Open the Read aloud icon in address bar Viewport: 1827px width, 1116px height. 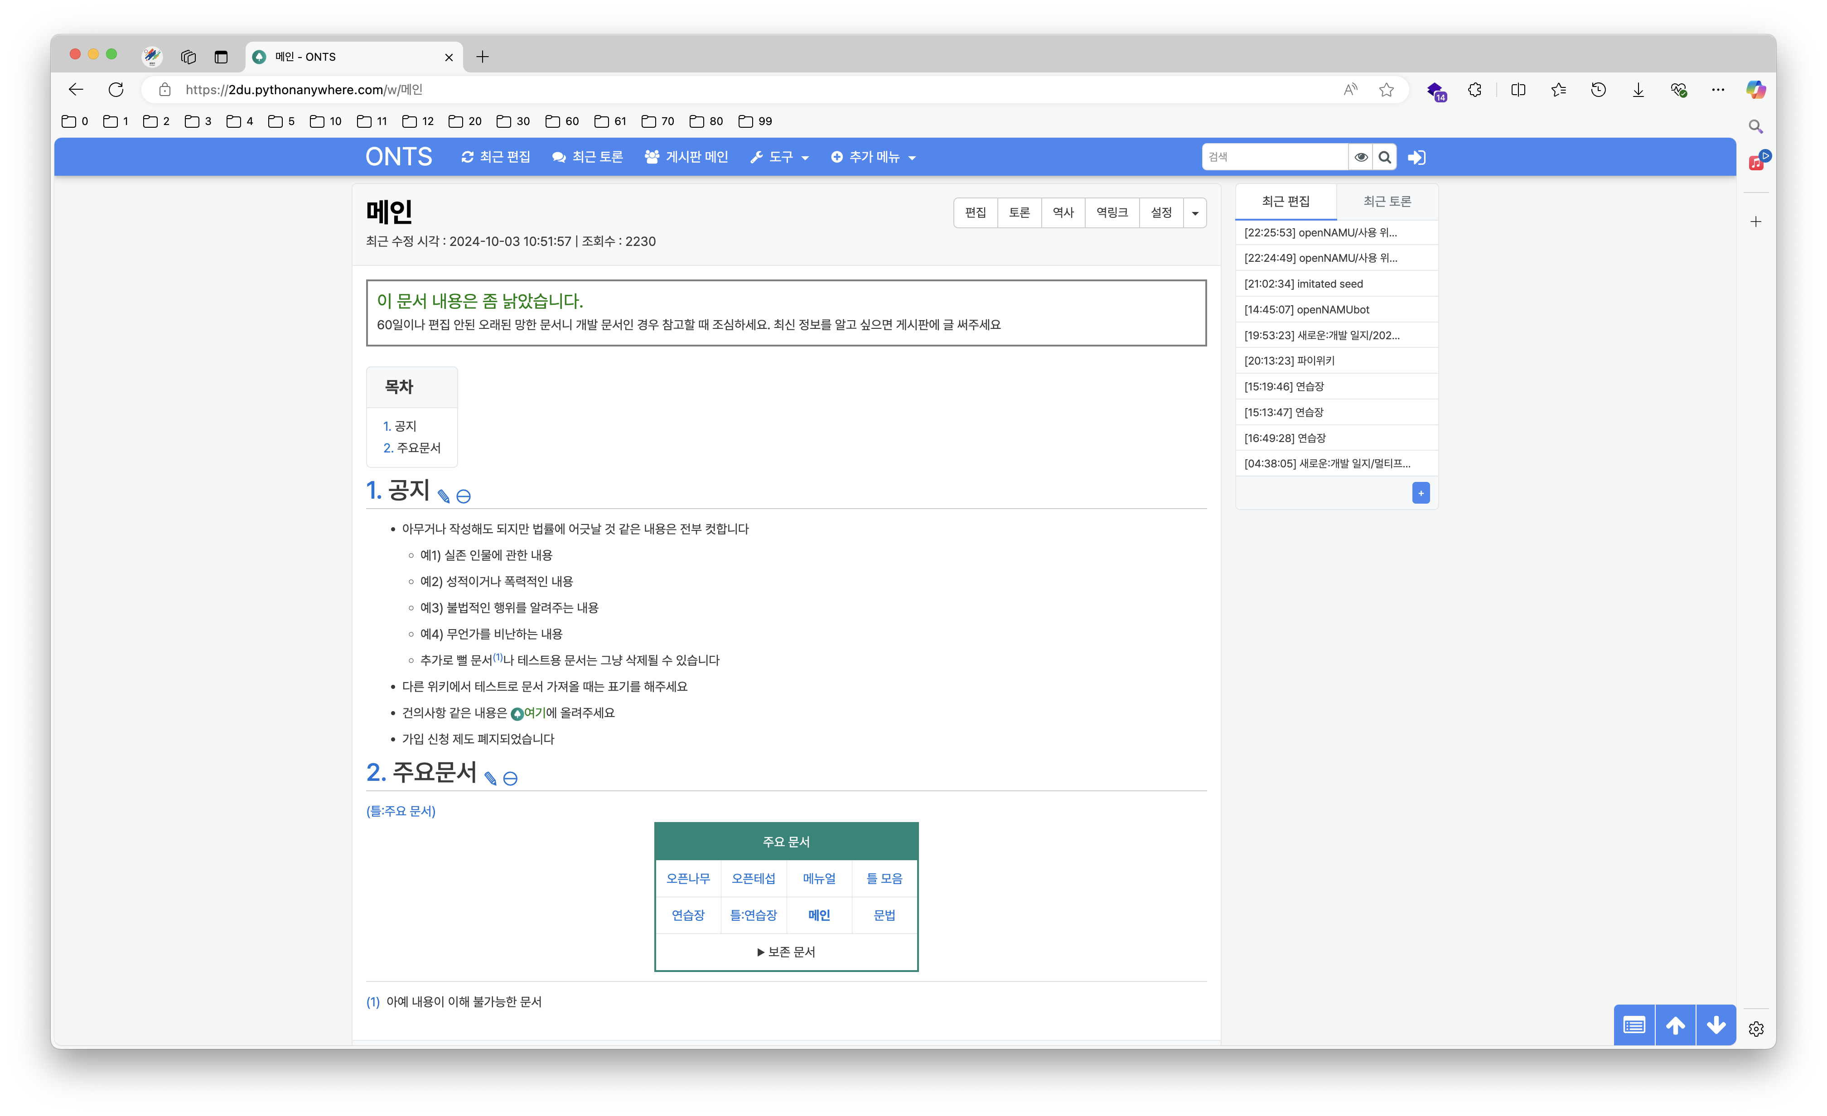coord(1350,90)
